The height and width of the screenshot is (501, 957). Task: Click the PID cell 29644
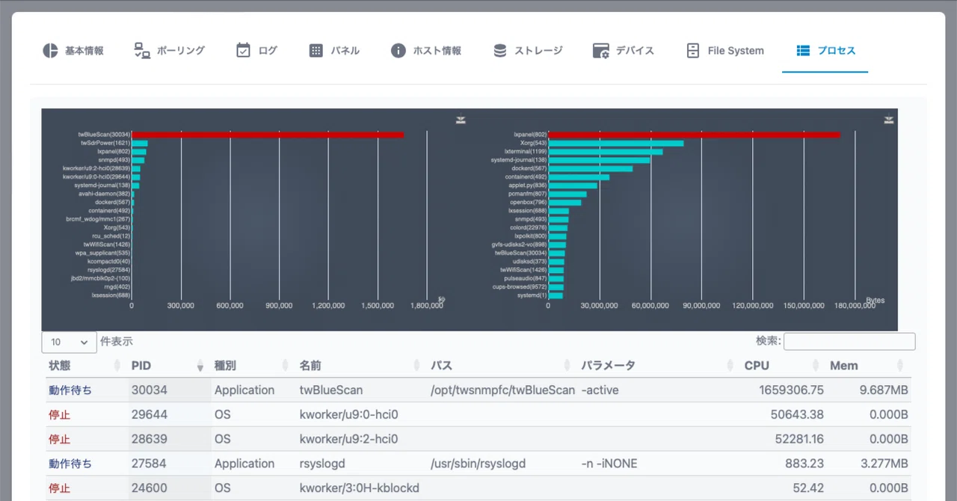point(150,415)
